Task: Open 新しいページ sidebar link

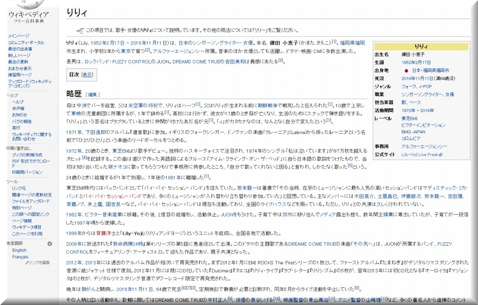Action: coord(19,55)
